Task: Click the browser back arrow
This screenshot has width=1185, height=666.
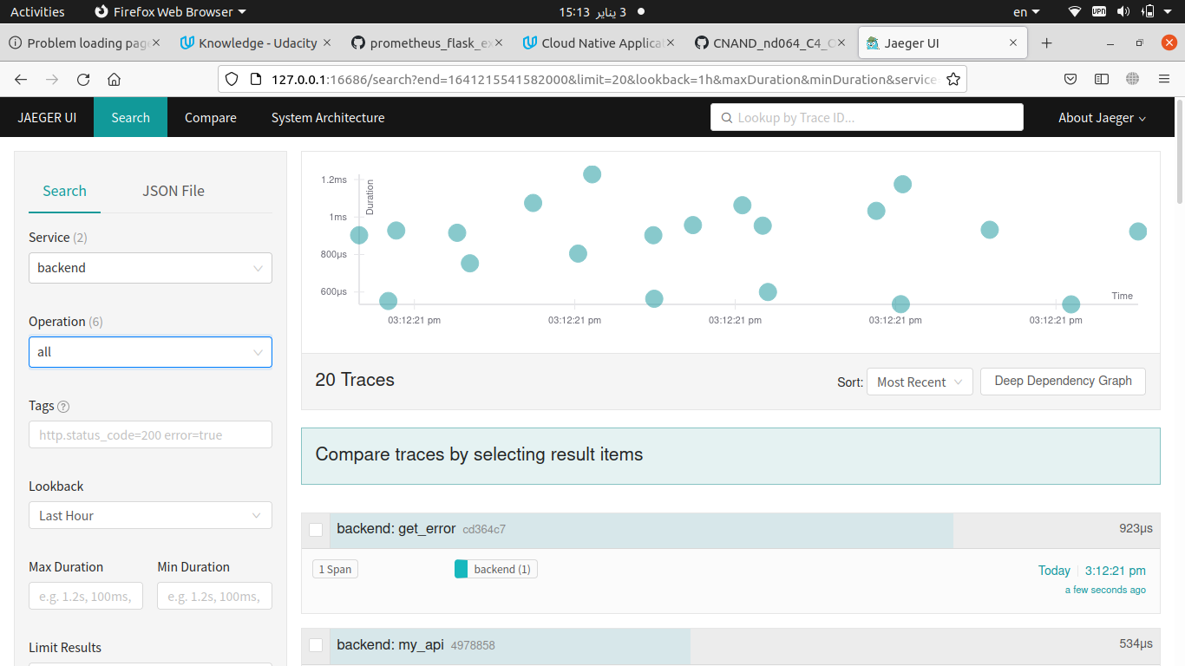Action: click(x=21, y=78)
